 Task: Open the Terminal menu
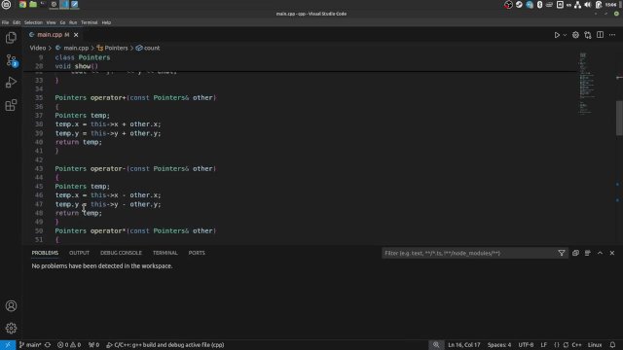89,22
